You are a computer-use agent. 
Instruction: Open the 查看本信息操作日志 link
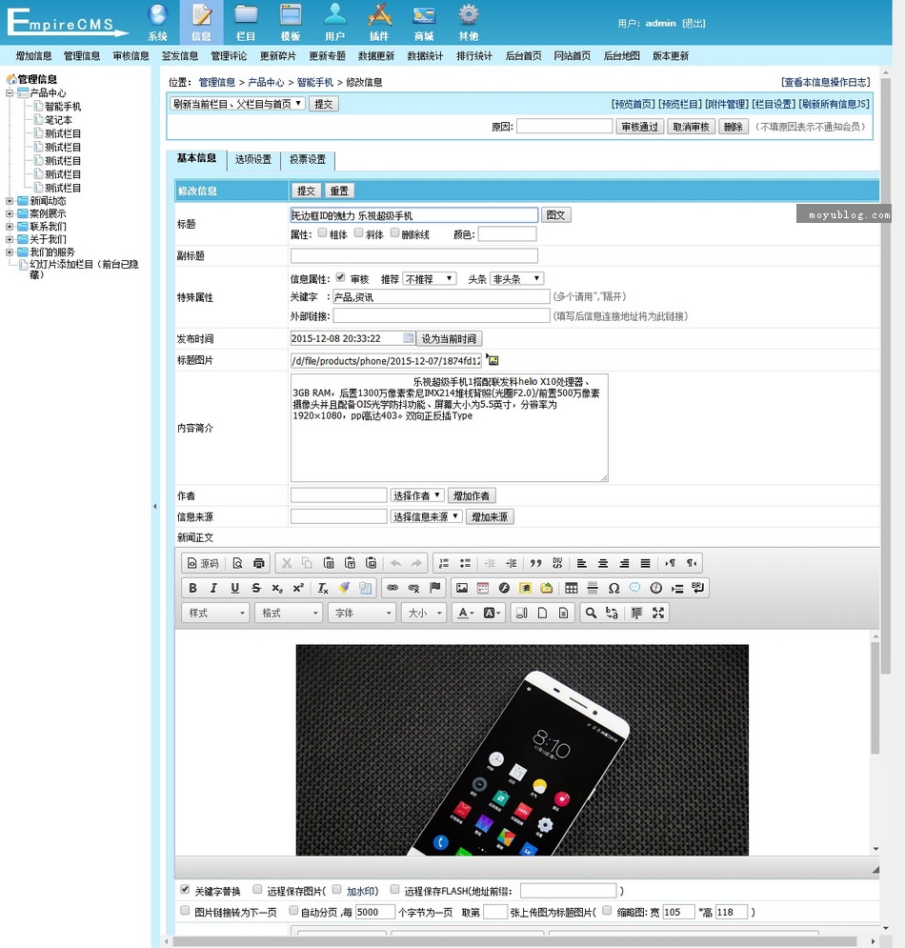tap(826, 82)
